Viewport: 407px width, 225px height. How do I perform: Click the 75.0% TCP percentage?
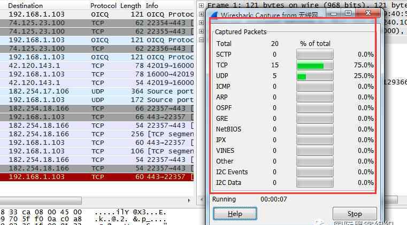(x=364, y=65)
